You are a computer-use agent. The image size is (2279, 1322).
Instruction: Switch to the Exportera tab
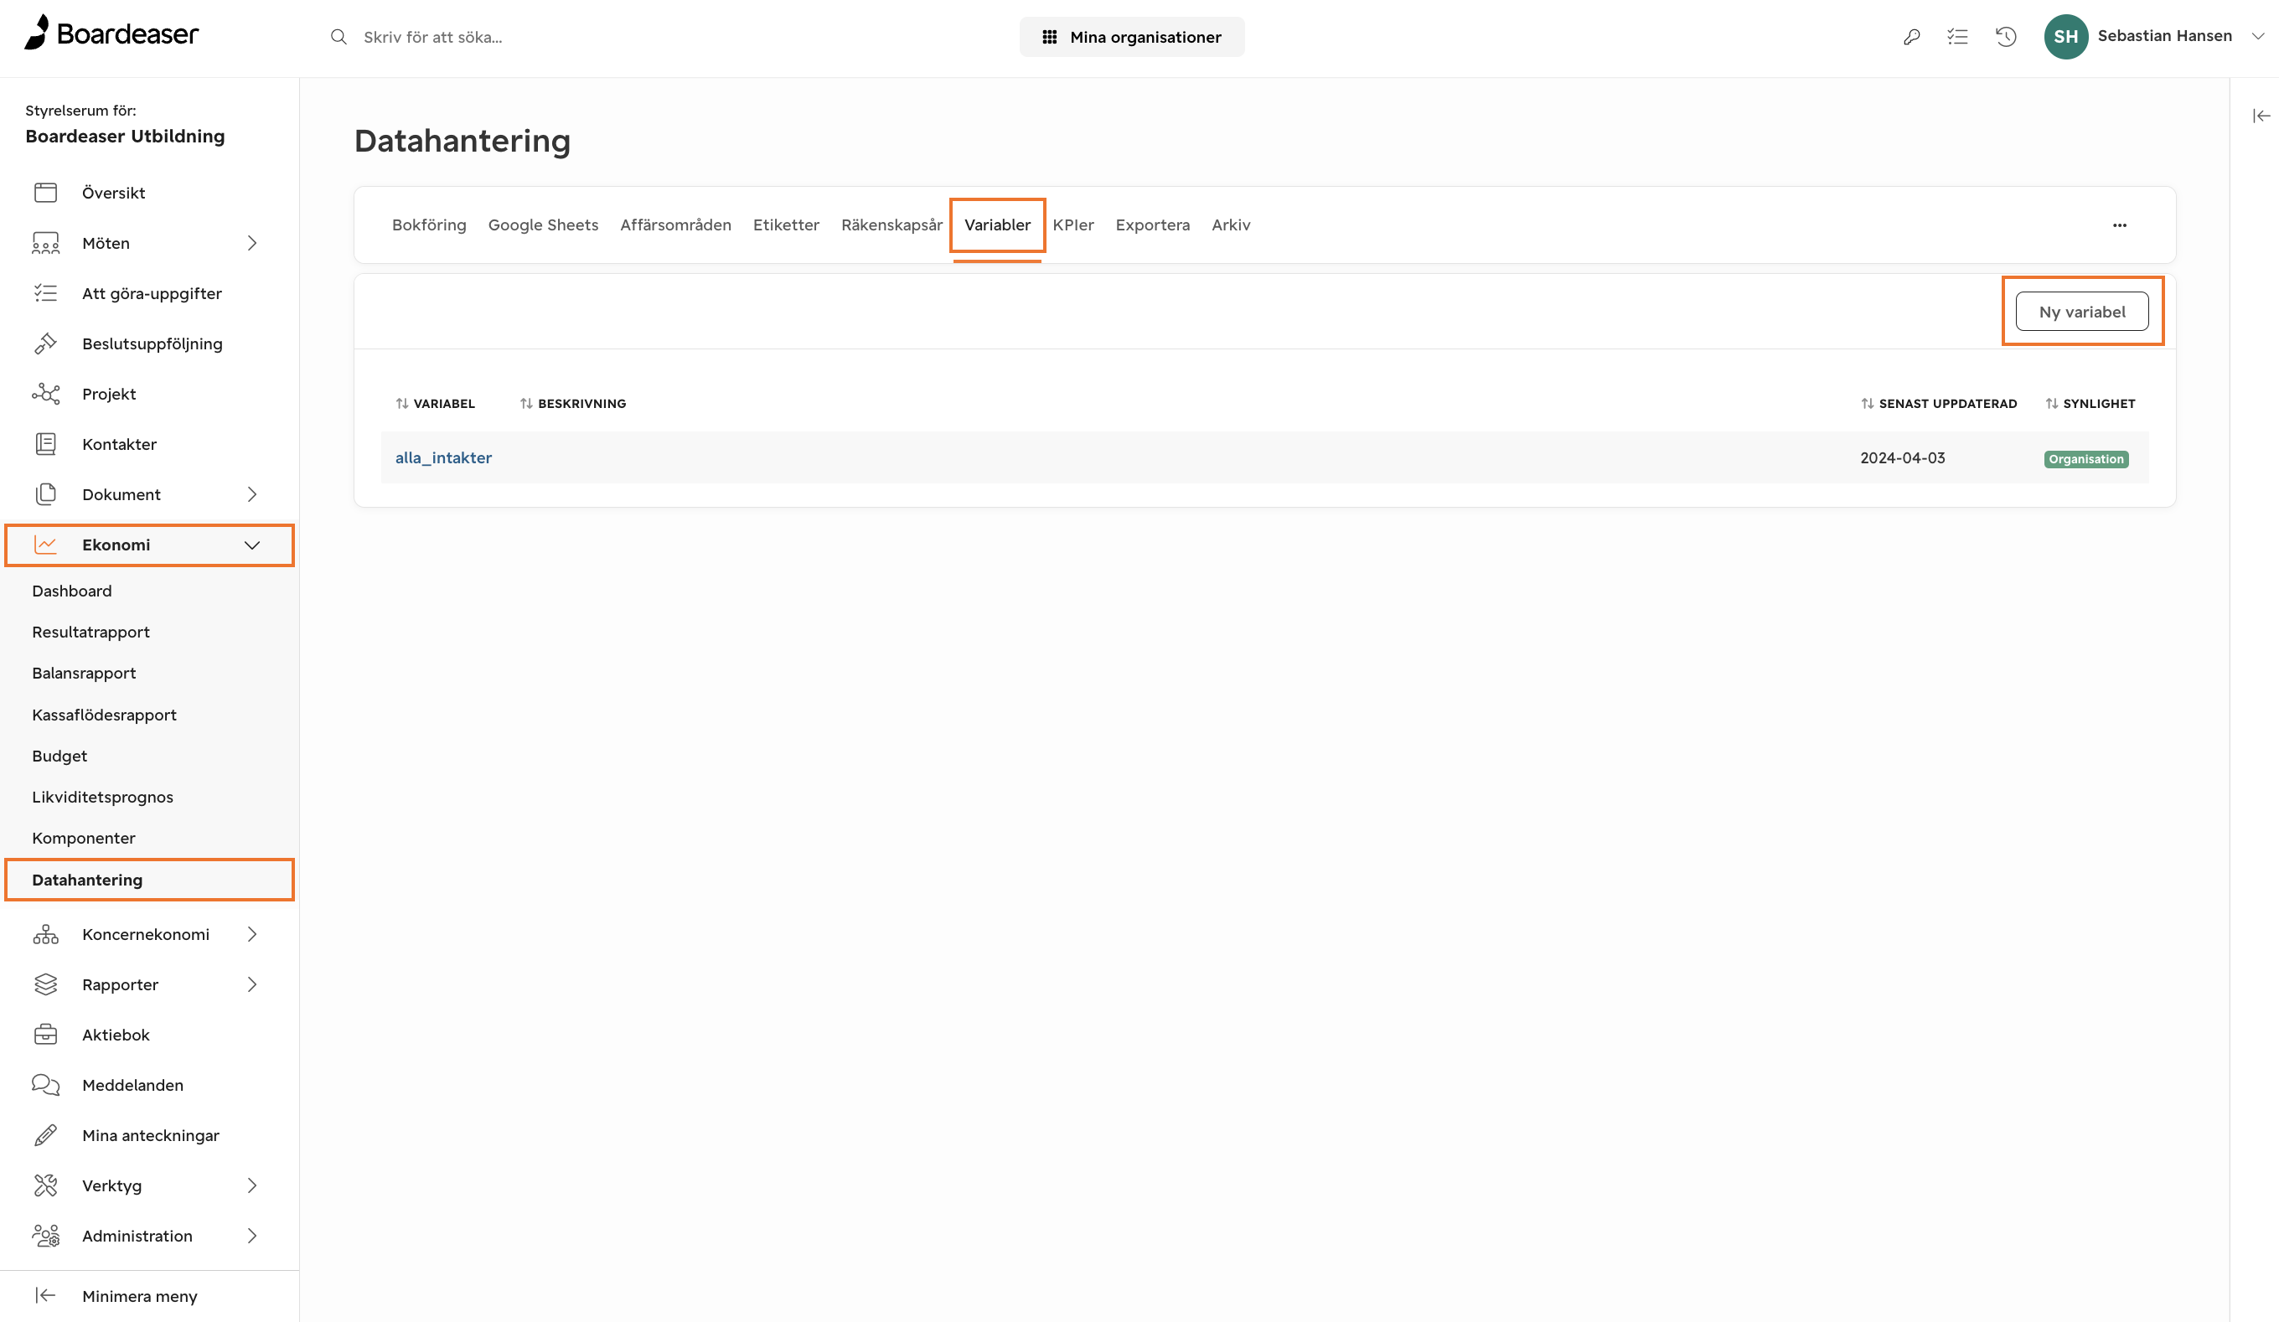[1152, 225]
